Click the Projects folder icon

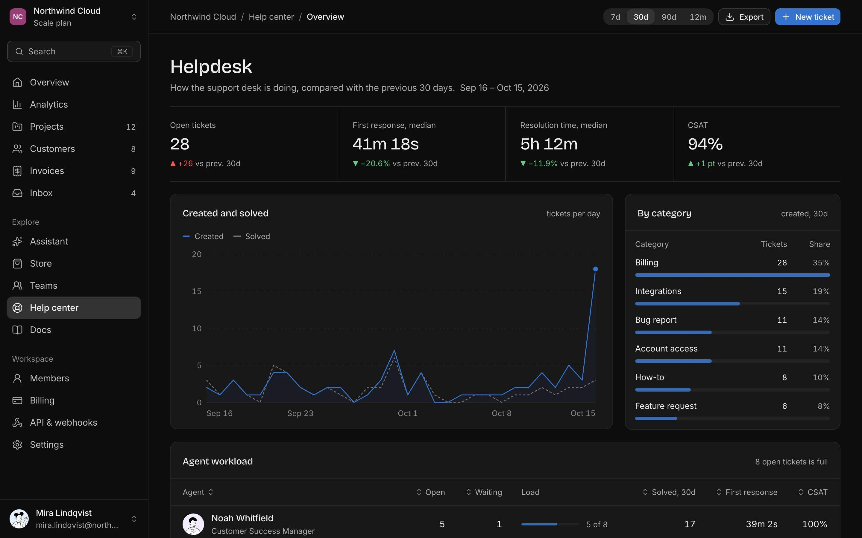point(17,126)
